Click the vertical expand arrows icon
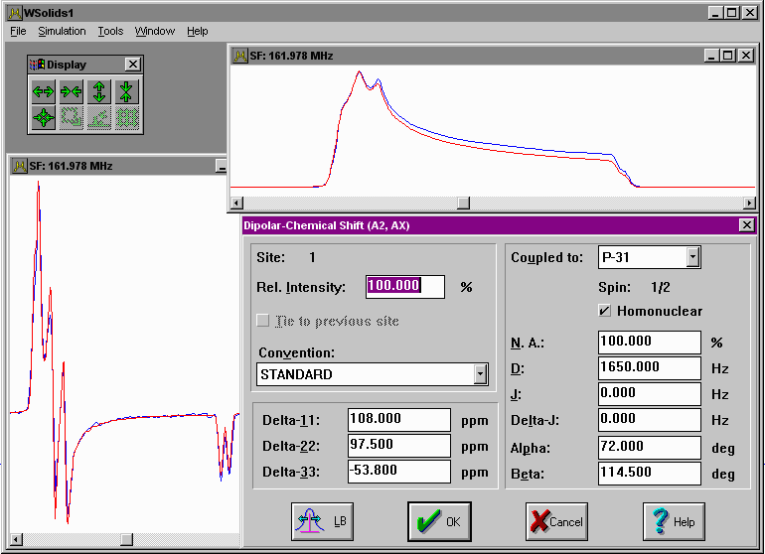The width and height of the screenshot is (765, 554). tap(98, 92)
